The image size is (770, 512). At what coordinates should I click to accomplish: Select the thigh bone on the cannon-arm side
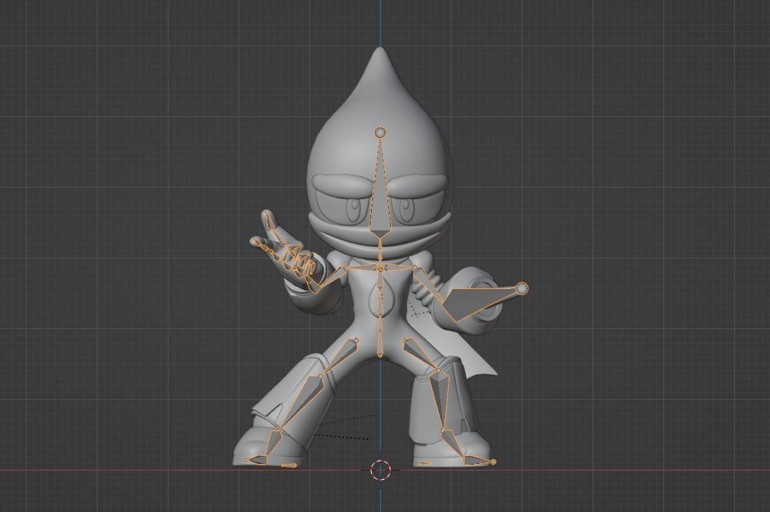[x=421, y=355]
